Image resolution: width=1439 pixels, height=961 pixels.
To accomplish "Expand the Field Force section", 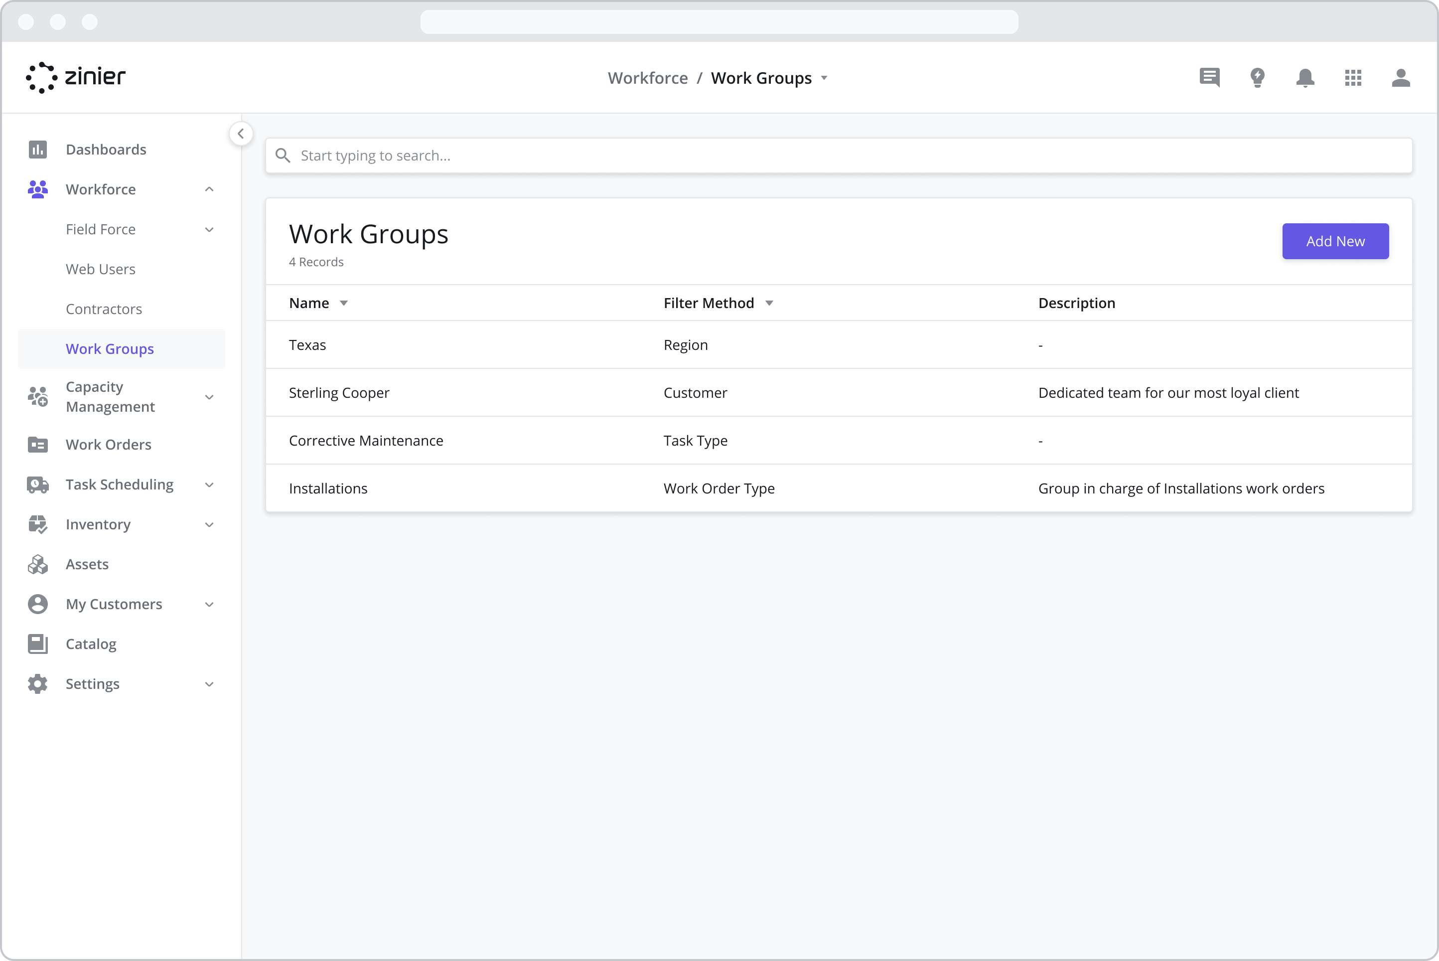I will pyautogui.click(x=209, y=229).
